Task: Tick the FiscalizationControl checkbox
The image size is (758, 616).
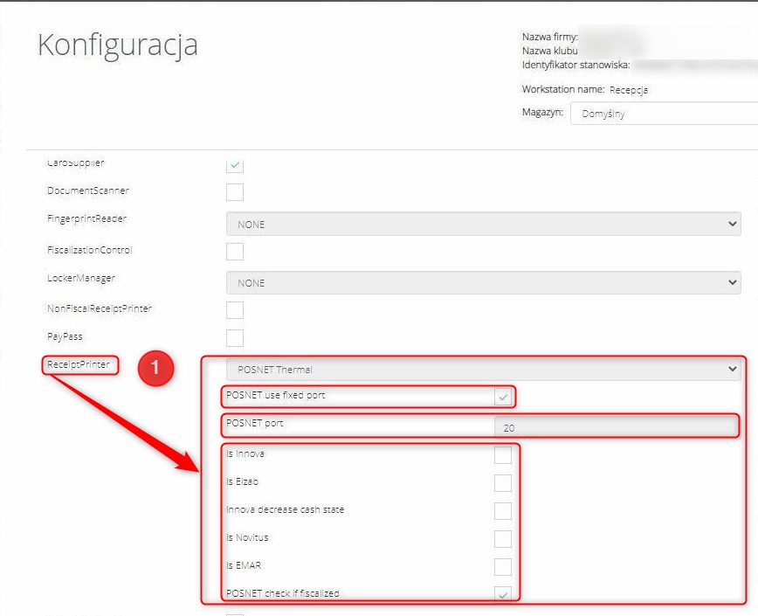Action: [x=234, y=252]
